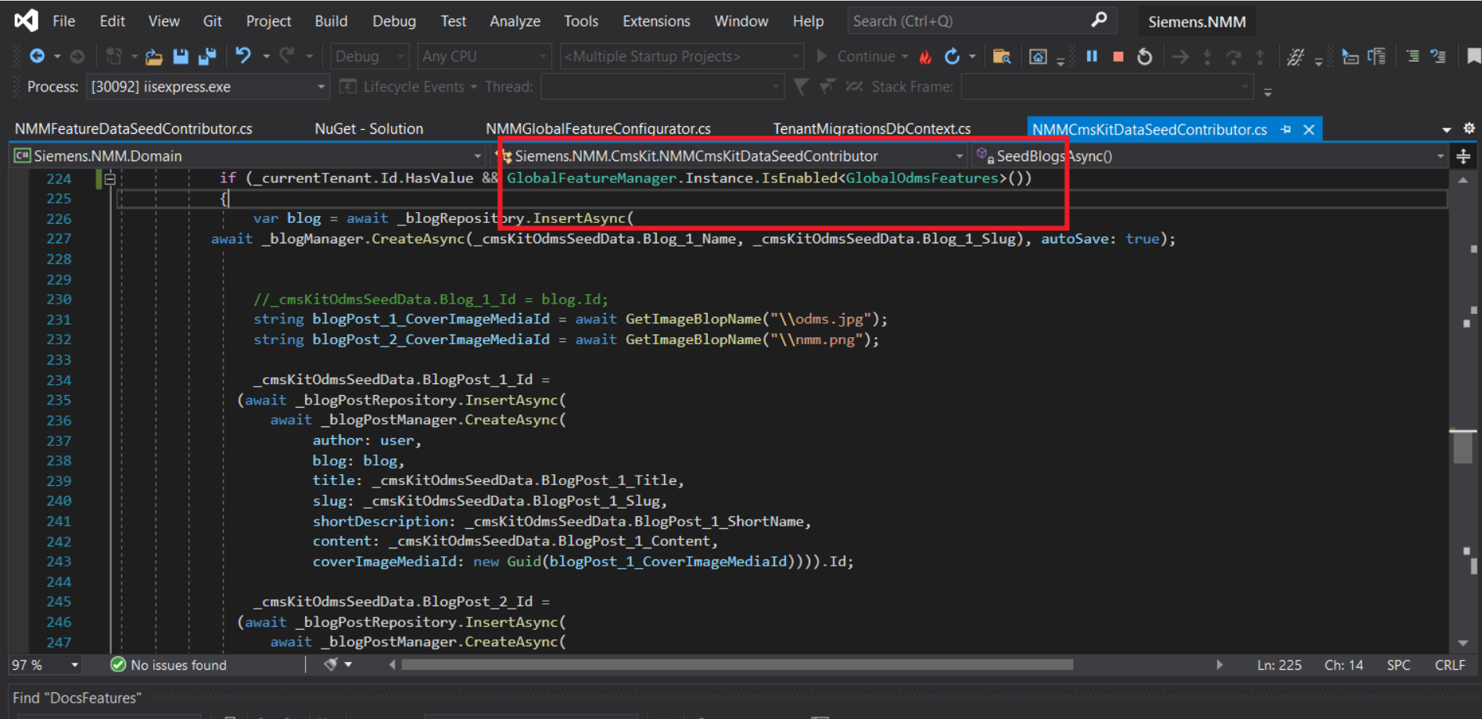Click the Navigate Backward arrow
The image size is (1482, 719).
coord(37,56)
